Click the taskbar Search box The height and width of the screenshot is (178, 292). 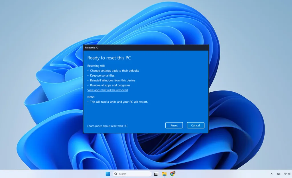point(132,174)
